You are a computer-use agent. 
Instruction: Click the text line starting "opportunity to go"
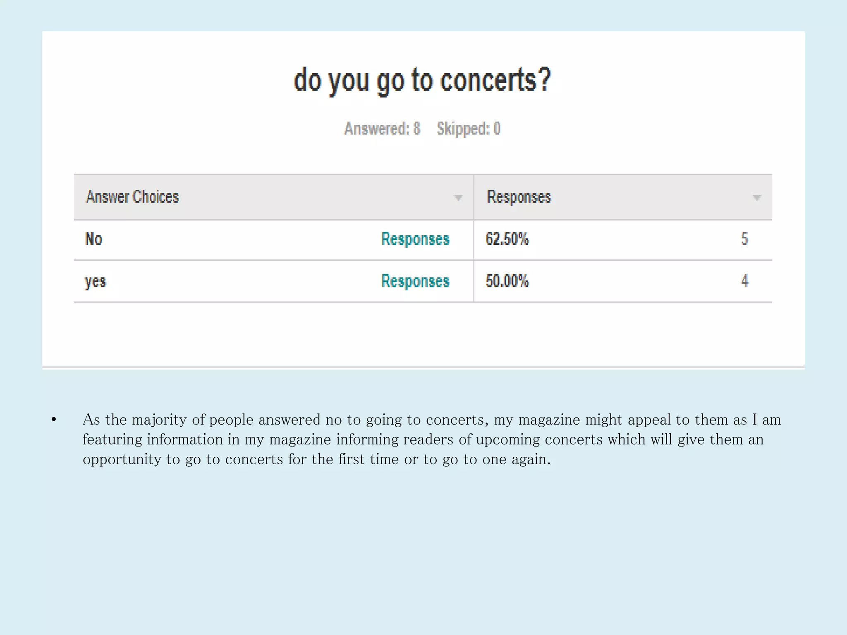click(316, 459)
